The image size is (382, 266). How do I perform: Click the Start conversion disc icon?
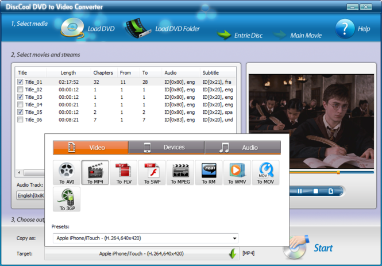pos(295,247)
